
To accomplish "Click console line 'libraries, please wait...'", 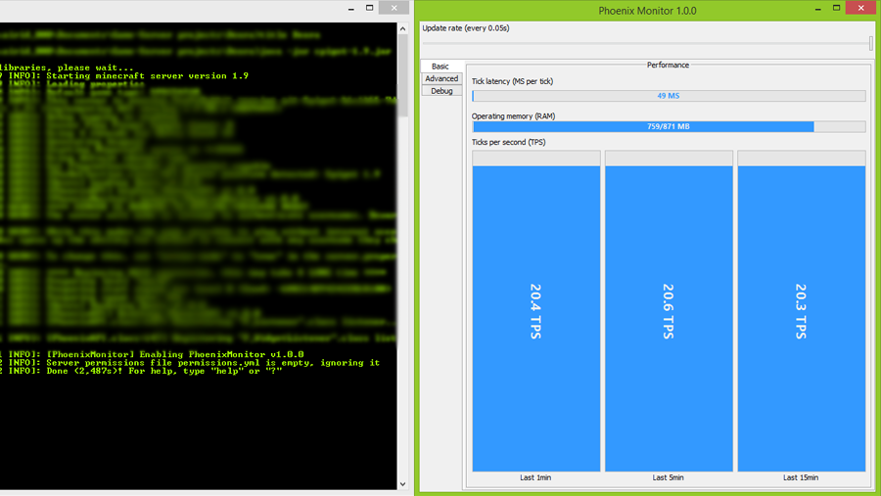I will [67, 68].
